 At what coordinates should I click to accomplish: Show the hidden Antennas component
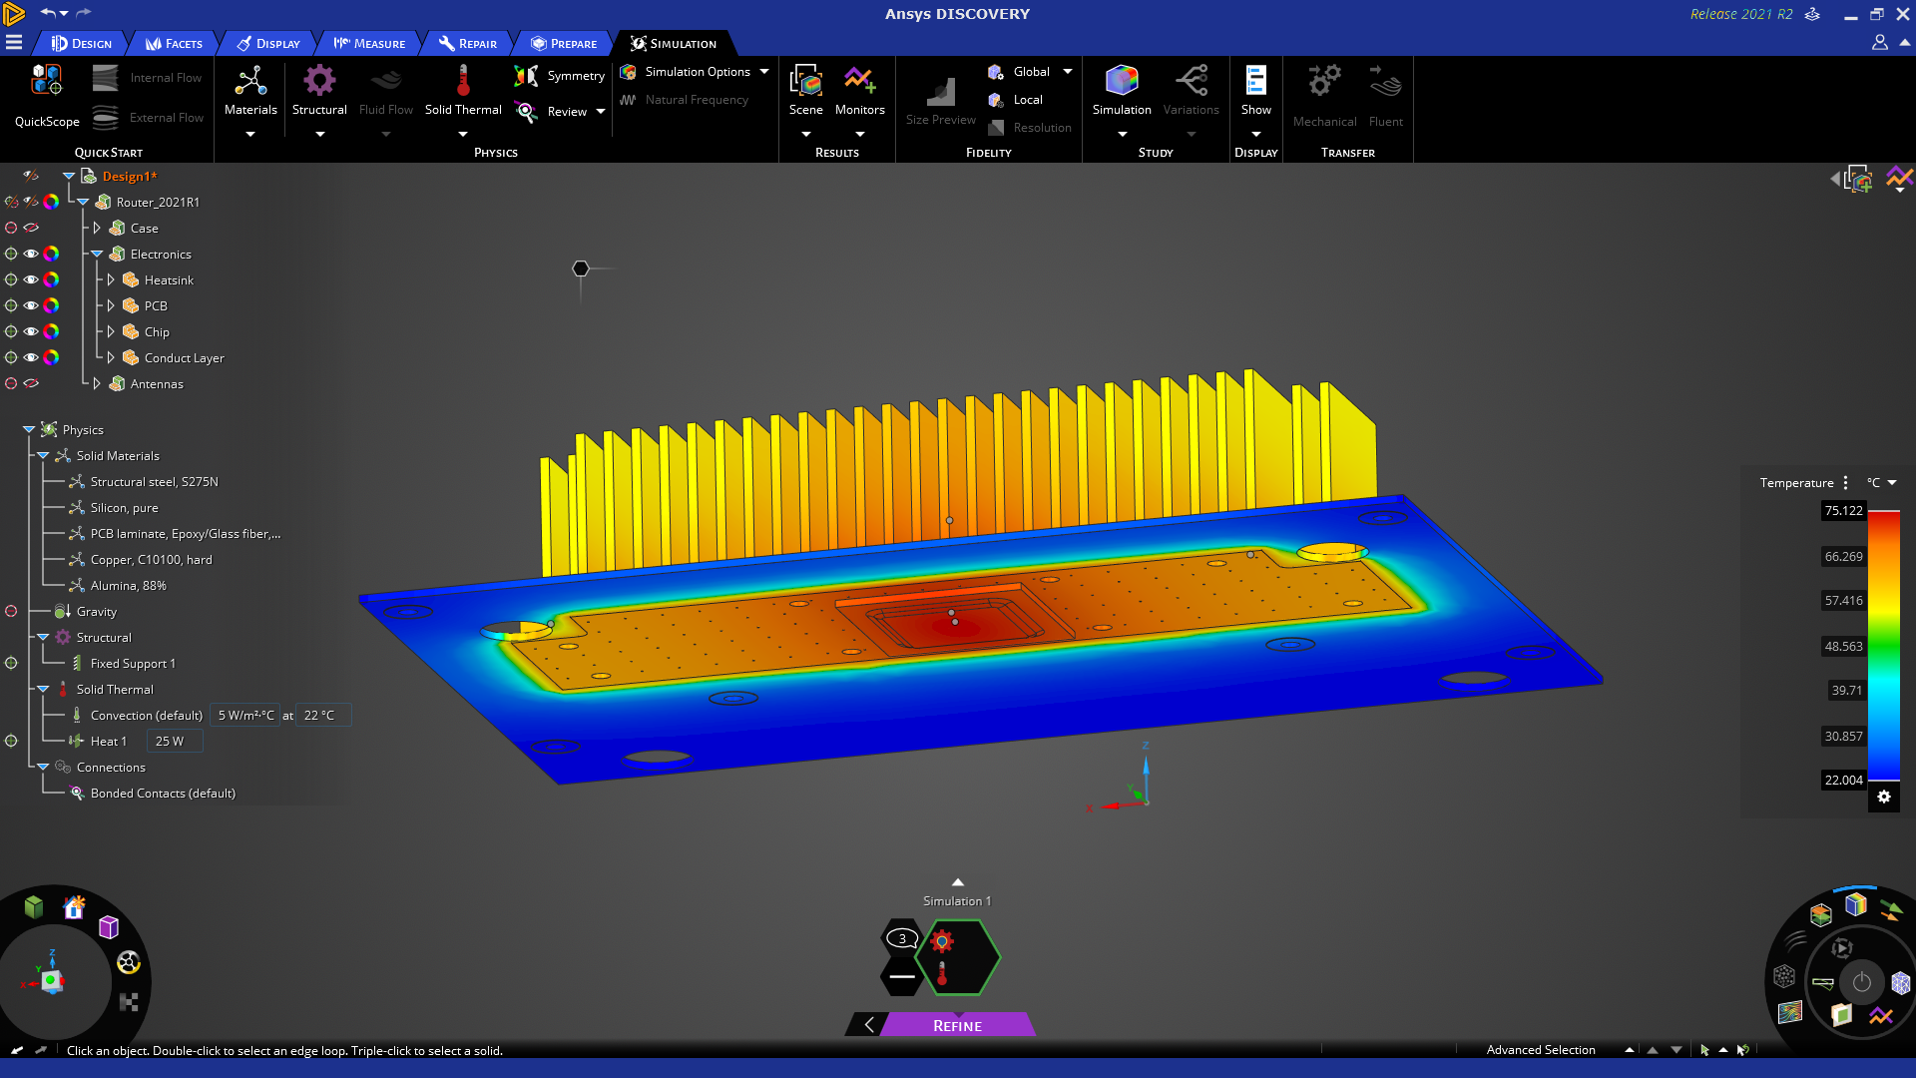coord(31,384)
